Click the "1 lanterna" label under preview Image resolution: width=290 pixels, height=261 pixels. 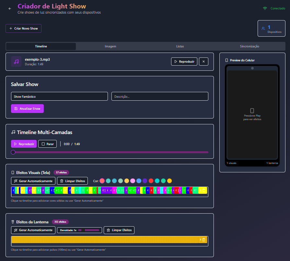[x=272, y=163]
